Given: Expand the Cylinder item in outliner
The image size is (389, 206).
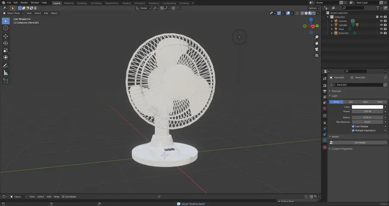Looking at the screenshot, I should pyautogui.click(x=332, y=25).
